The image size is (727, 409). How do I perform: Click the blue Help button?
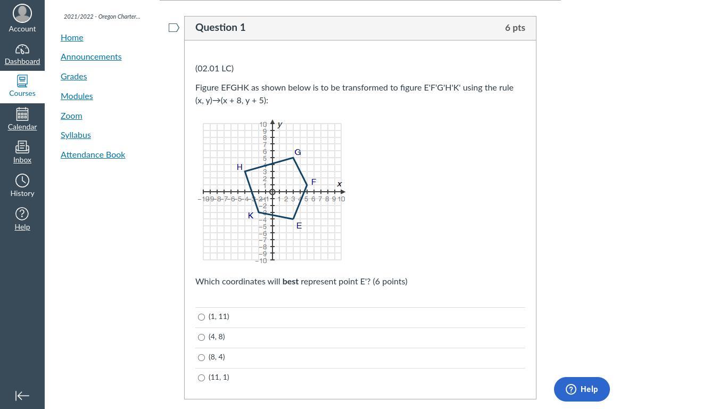[582, 389]
